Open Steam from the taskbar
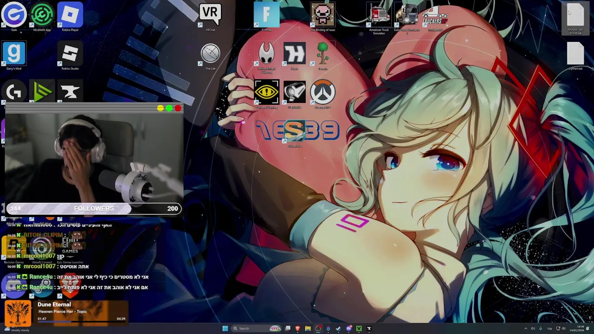The width and height of the screenshot is (594, 334). 338,328
